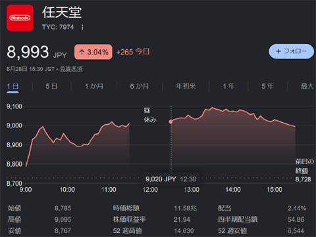Click the 株価収益率 value 21.94

click(182, 219)
